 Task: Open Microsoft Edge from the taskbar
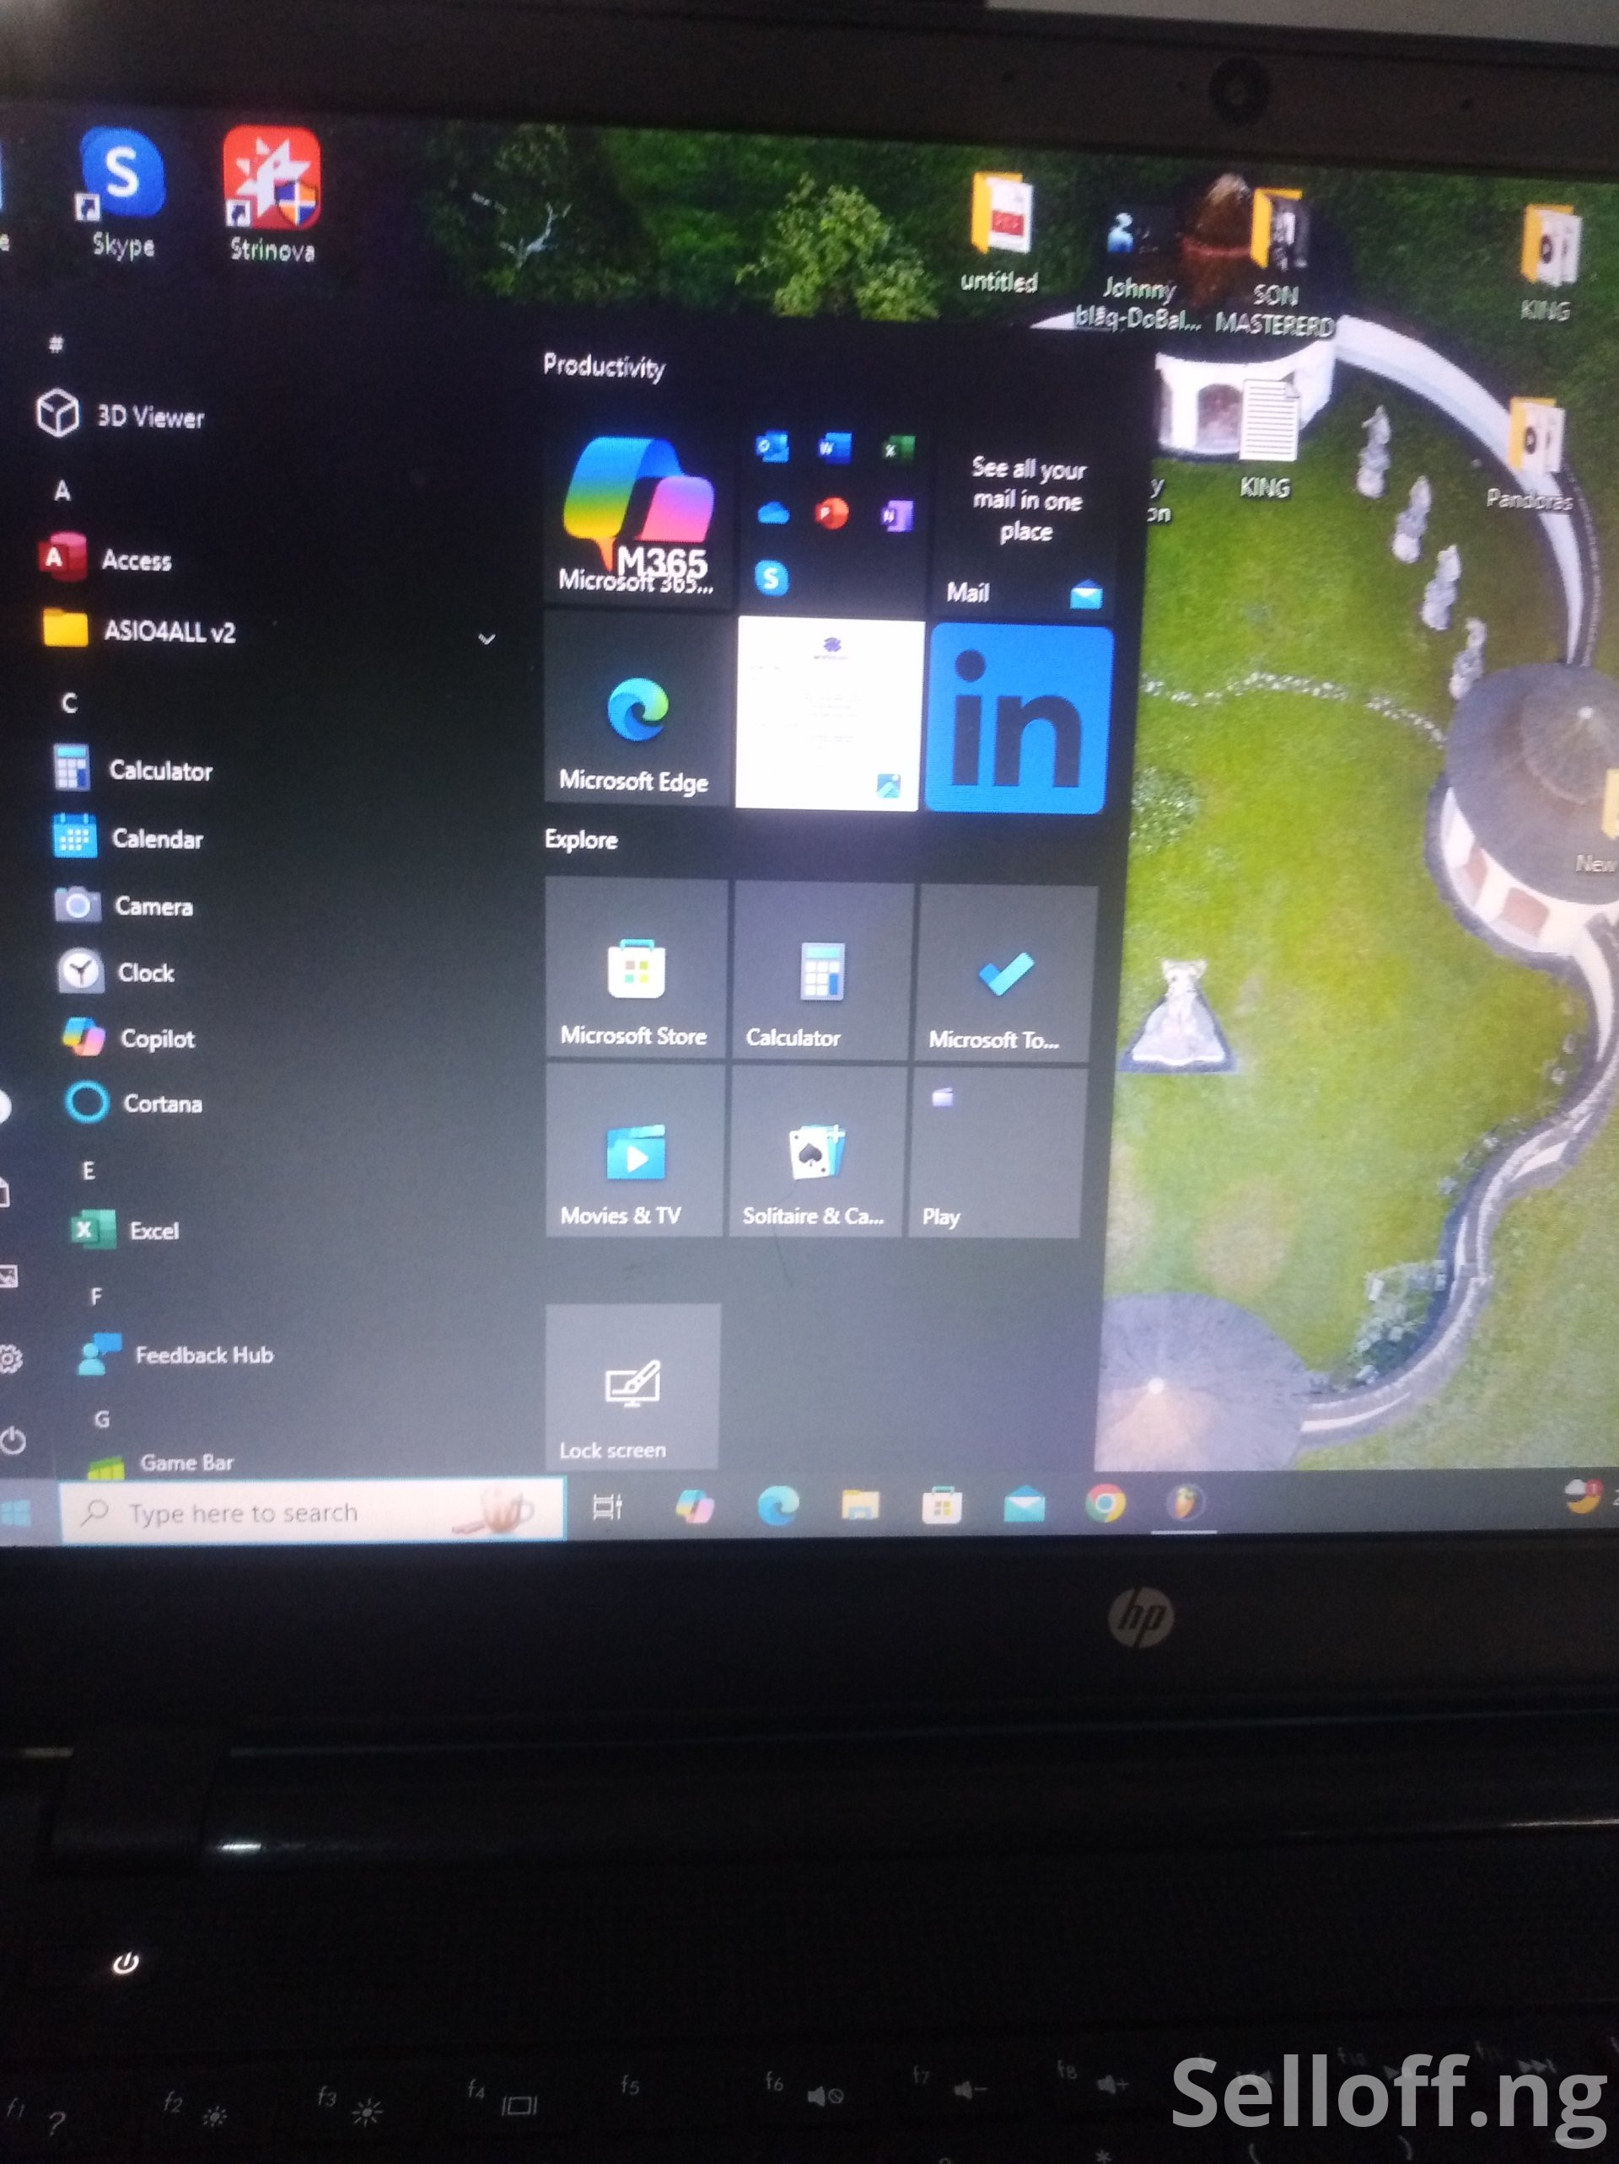click(x=777, y=1505)
